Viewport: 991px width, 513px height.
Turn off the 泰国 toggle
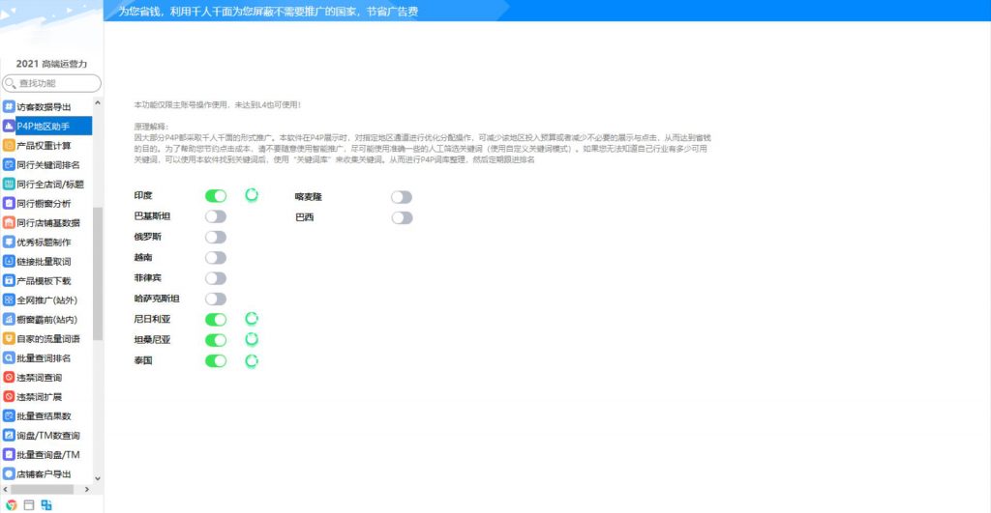tap(216, 361)
